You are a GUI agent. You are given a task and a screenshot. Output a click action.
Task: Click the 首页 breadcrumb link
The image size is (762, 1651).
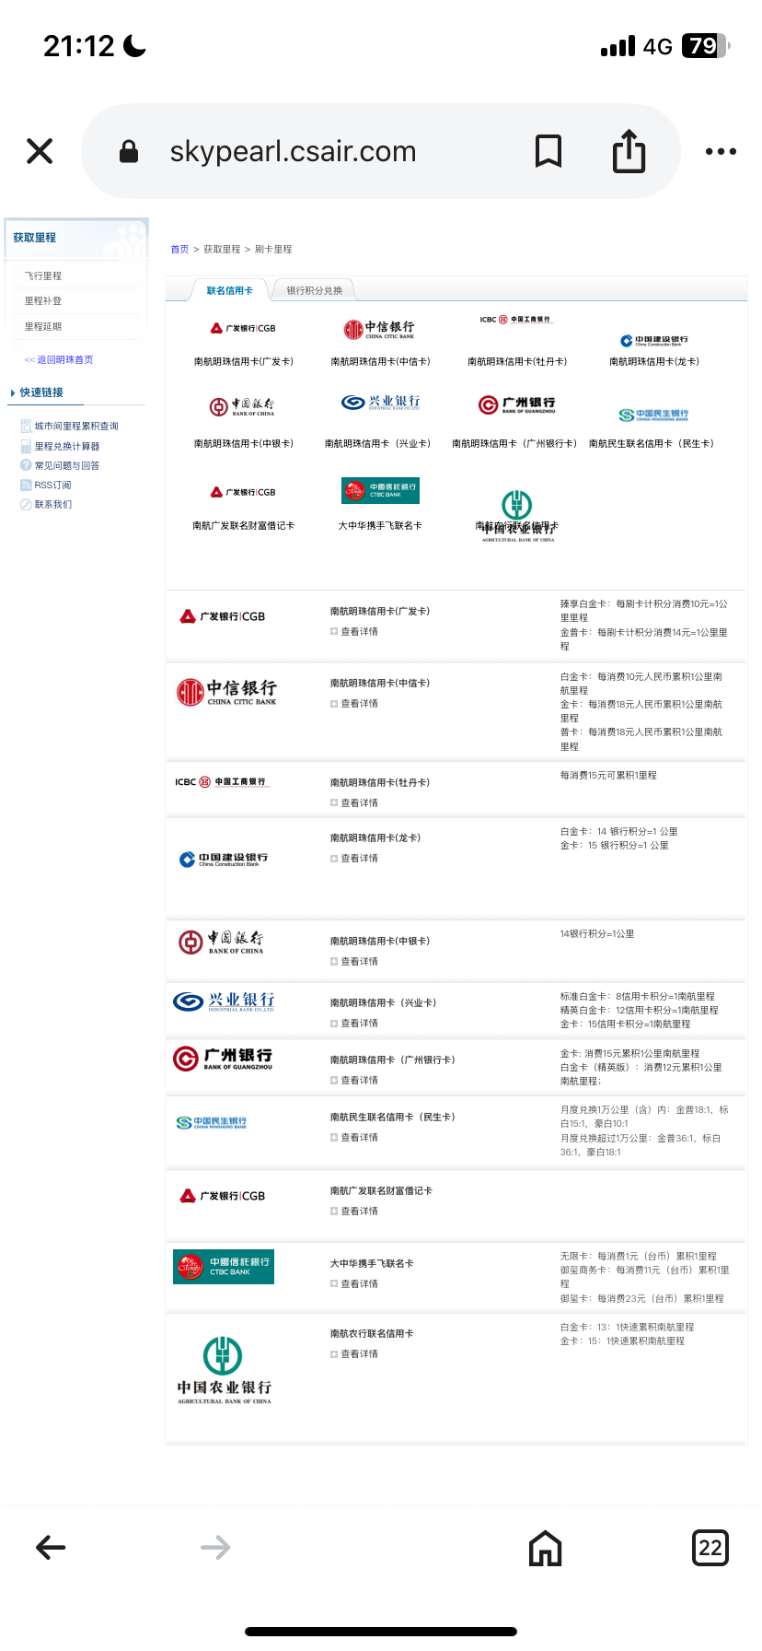tap(179, 249)
